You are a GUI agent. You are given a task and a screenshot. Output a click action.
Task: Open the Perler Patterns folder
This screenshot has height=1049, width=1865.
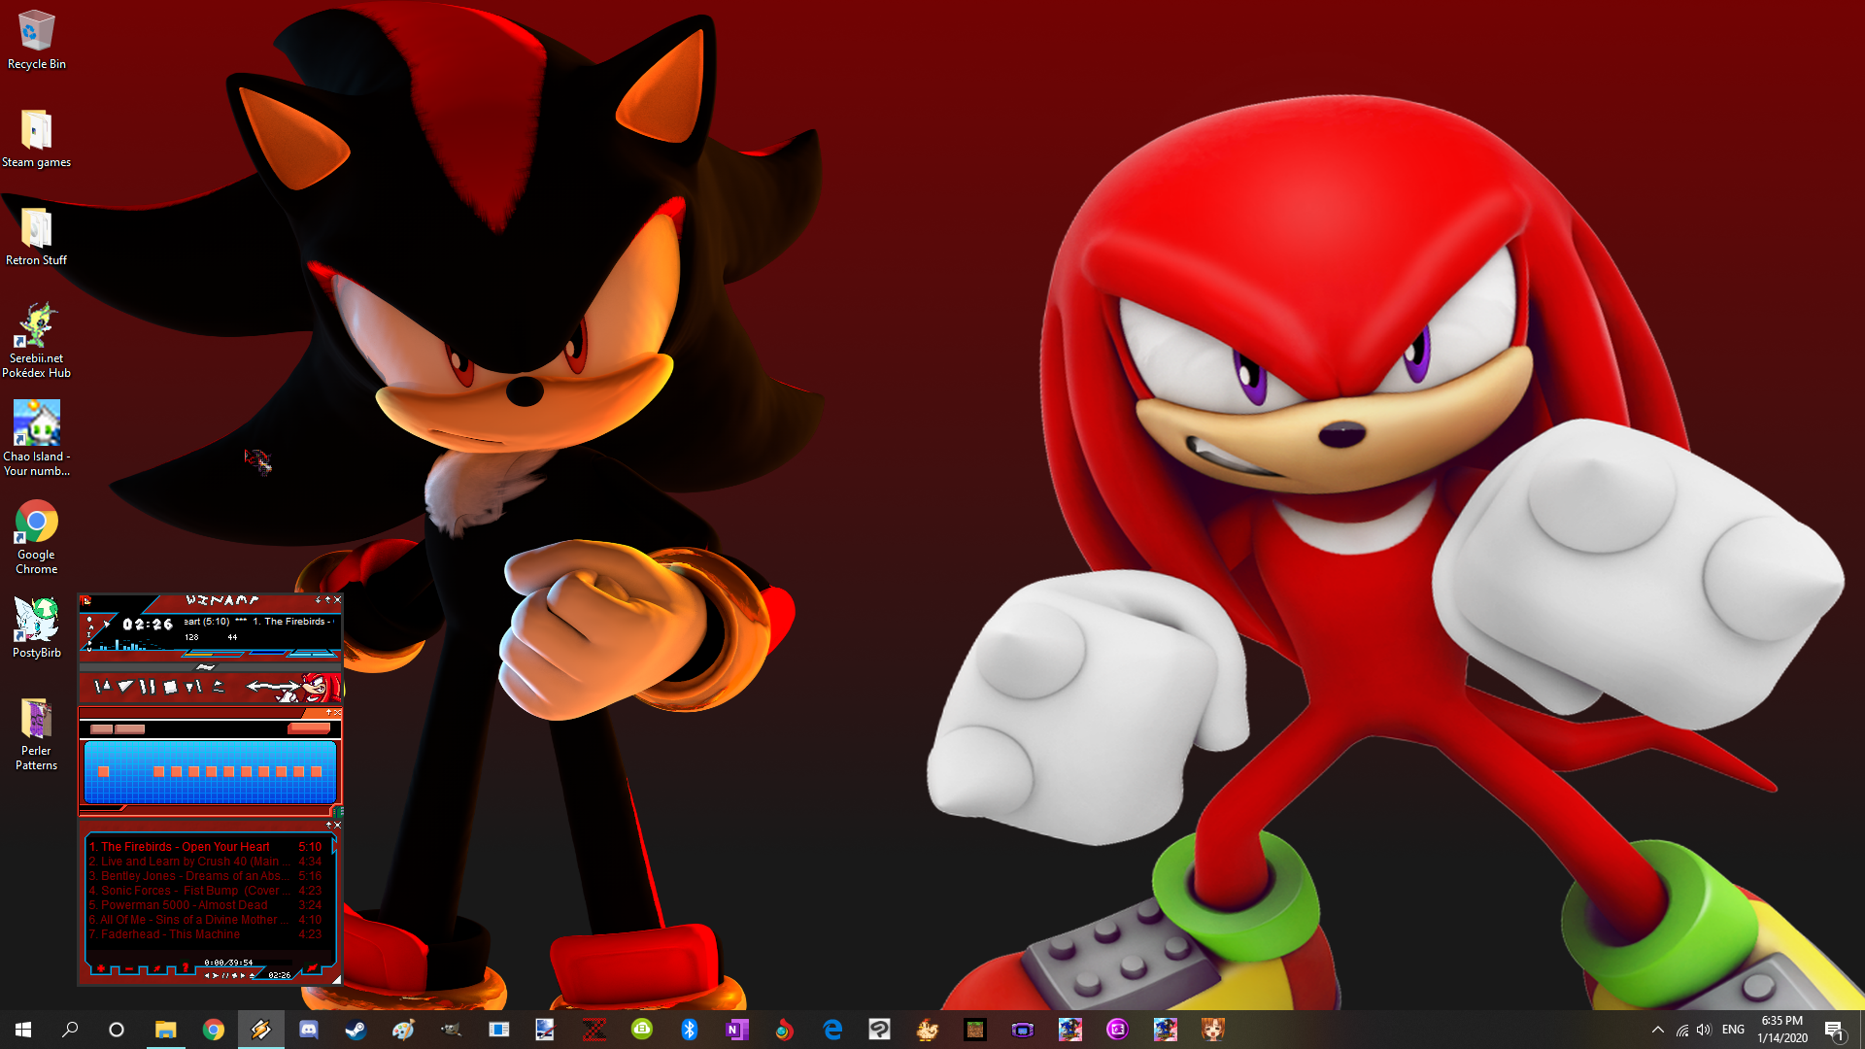tap(36, 734)
